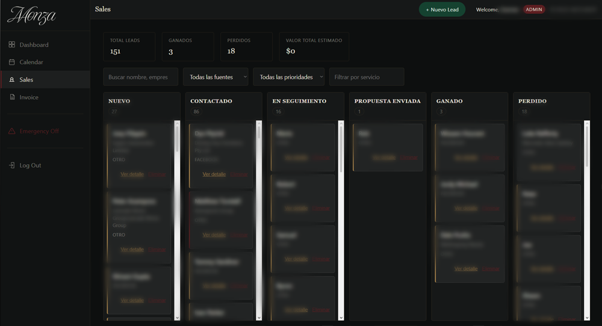This screenshot has height=326, width=602.
Task: Click the NUEVO column header
Action: [x=119, y=101]
